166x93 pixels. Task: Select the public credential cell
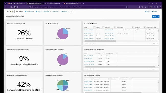pyautogui.click(x=124, y=84)
